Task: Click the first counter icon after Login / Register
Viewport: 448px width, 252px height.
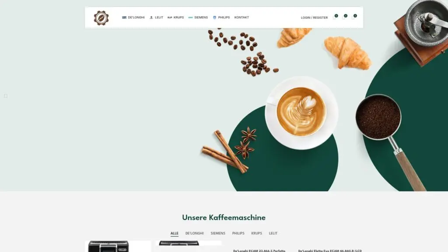Action: (x=335, y=17)
